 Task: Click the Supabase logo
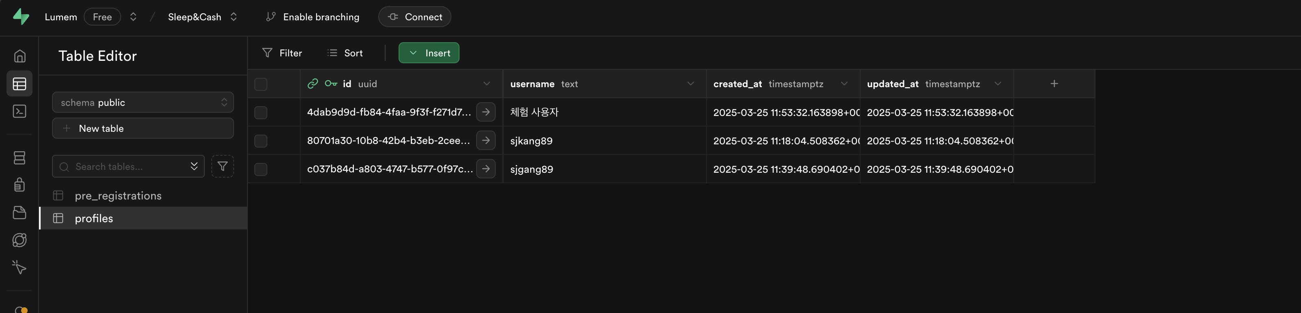[21, 17]
